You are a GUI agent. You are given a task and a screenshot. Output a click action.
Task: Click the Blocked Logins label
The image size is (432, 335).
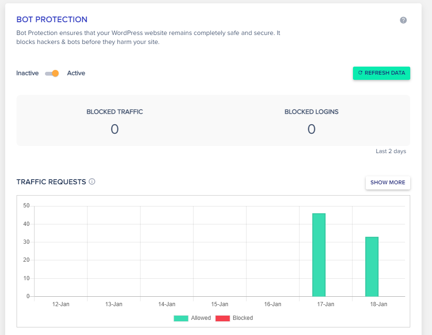click(x=311, y=112)
